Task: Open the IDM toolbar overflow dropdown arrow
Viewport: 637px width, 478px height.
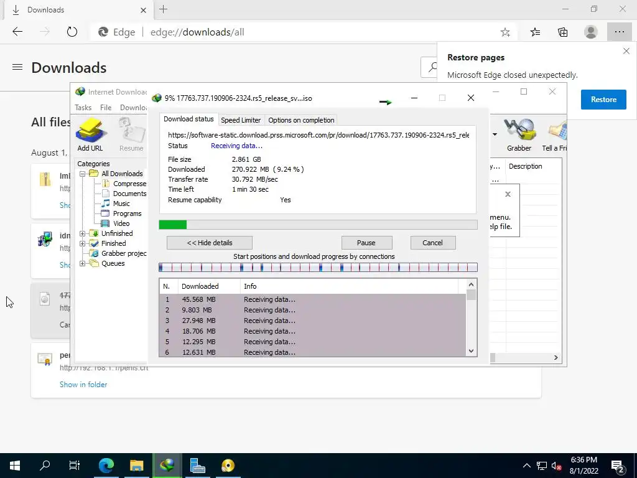Action: click(495, 134)
